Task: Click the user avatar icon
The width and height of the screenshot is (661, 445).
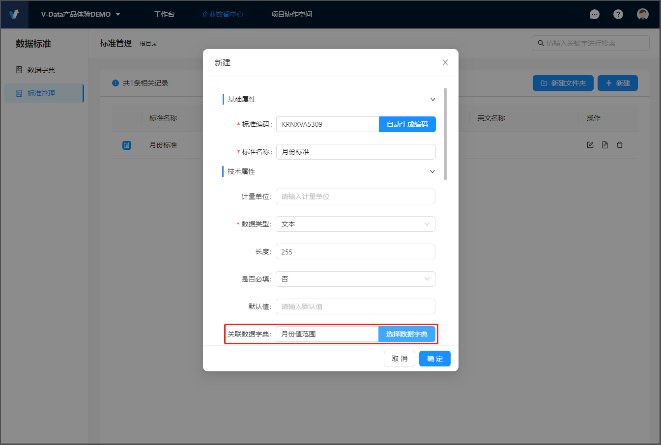Action: (x=642, y=14)
